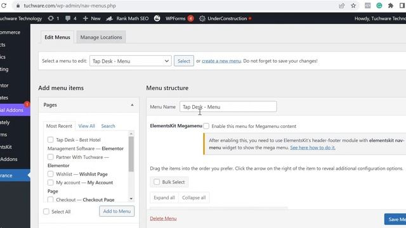Click the Collapse all button
Viewport: 406px width, 228px height.
193,198
